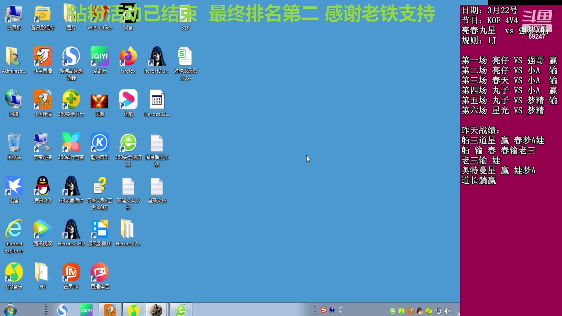Image resolution: width=562 pixels, height=316 pixels.
Task: Switch to the Heroes game taskbar button
Action: tap(156, 310)
